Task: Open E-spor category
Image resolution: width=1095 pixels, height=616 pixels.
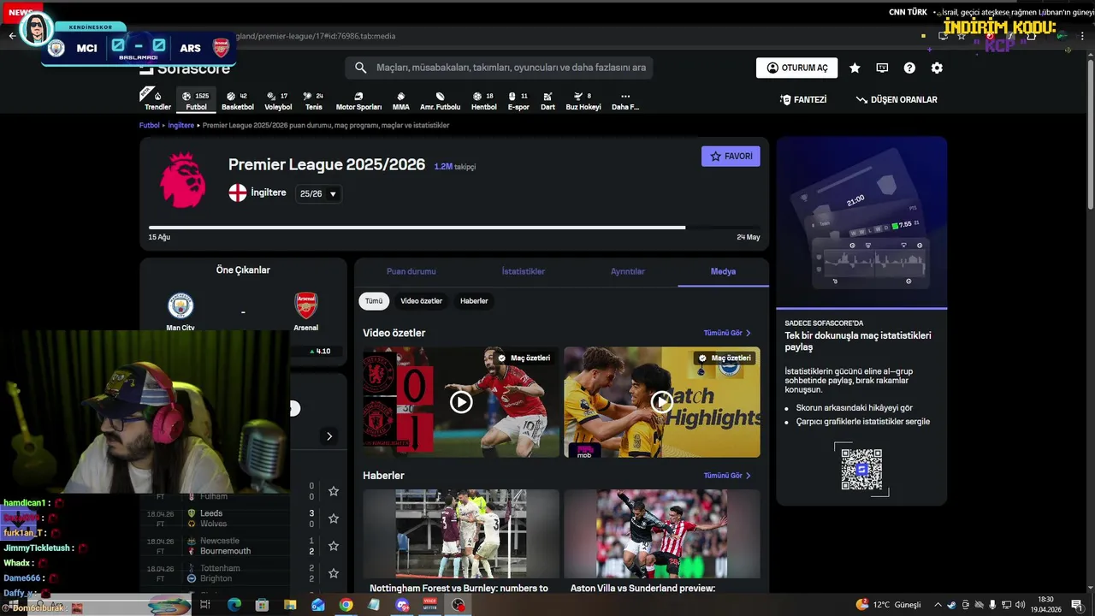Action: tap(518, 101)
